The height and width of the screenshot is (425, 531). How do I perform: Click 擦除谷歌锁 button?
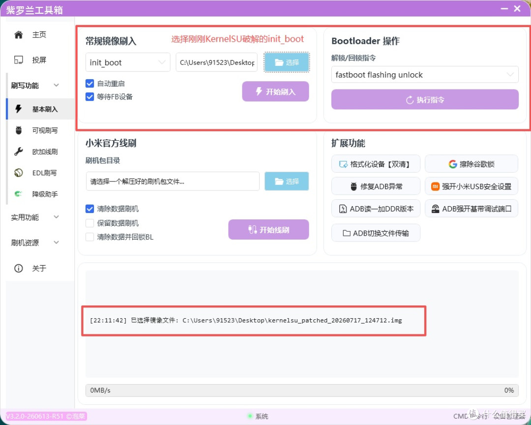tap(472, 164)
